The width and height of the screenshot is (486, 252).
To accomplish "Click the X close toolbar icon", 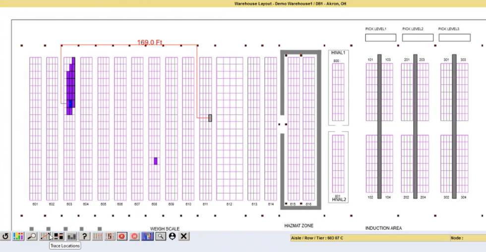I will pyautogui.click(x=184, y=236).
